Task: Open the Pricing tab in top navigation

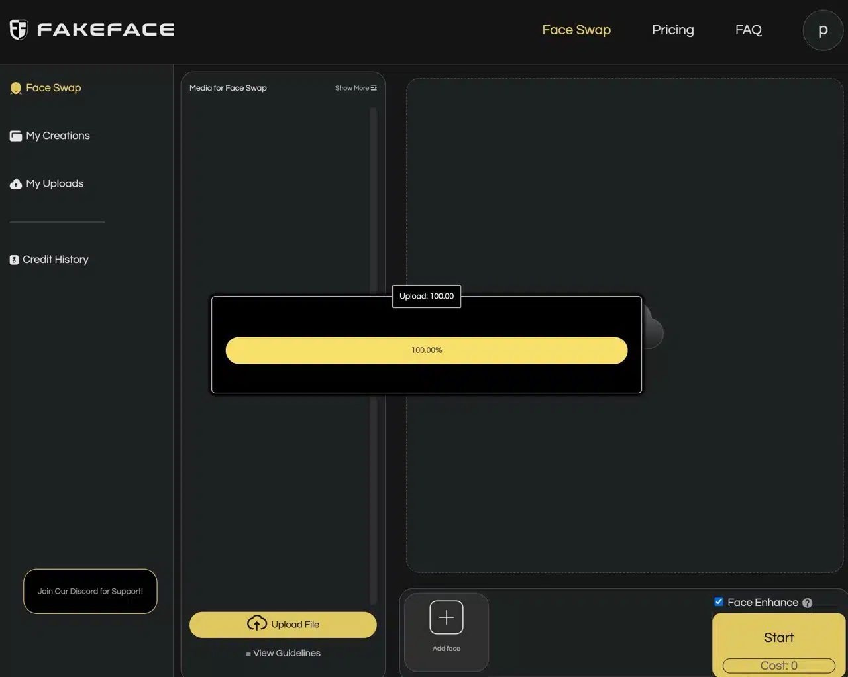Action: 672,30
